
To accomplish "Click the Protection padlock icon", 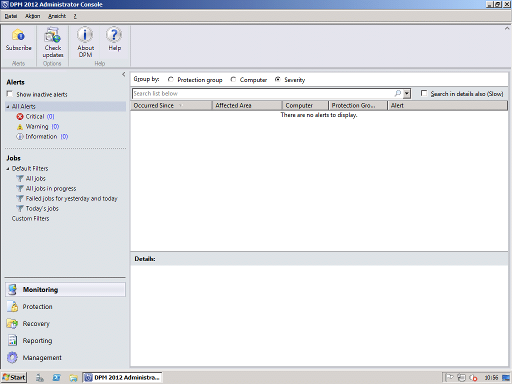I will (x=12, y=306).
